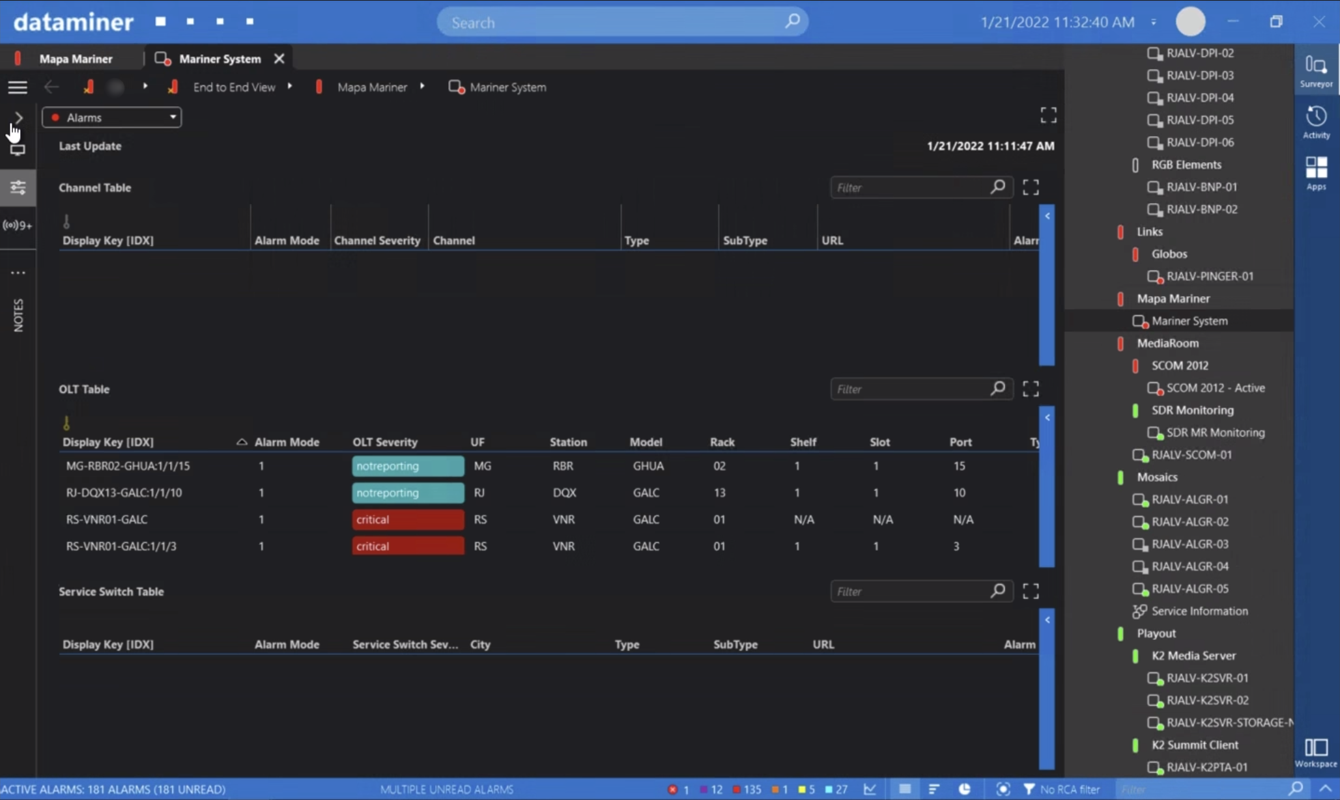The height and width of the screenshot is (800, 1340).
Task: Filter alarms by the purple 12 count
Action: [711, 789]
